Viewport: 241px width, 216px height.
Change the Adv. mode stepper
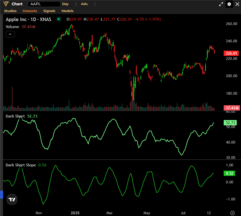point(95,4)
